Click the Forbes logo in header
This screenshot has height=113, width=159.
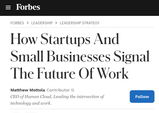click(x=28, y=7)
